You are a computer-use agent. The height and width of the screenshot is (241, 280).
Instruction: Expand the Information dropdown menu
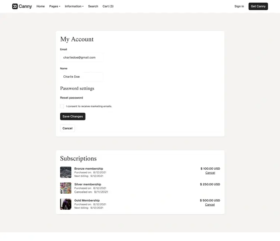pos(74,6)
